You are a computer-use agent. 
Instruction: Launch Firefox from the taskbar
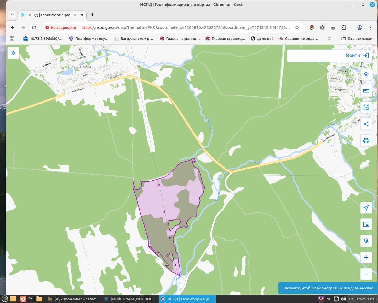23,299
